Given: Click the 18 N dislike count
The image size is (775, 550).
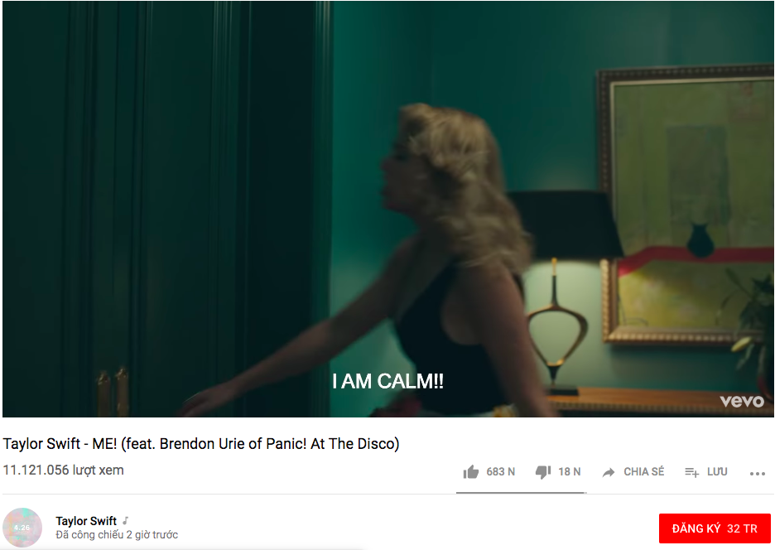Looking at the screenshot, I should coord(570,472).
